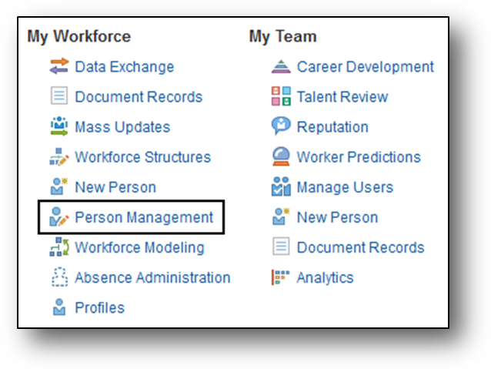Click the Talent Review grid icon
Viewport: 491px width, 369px height.
281,97
